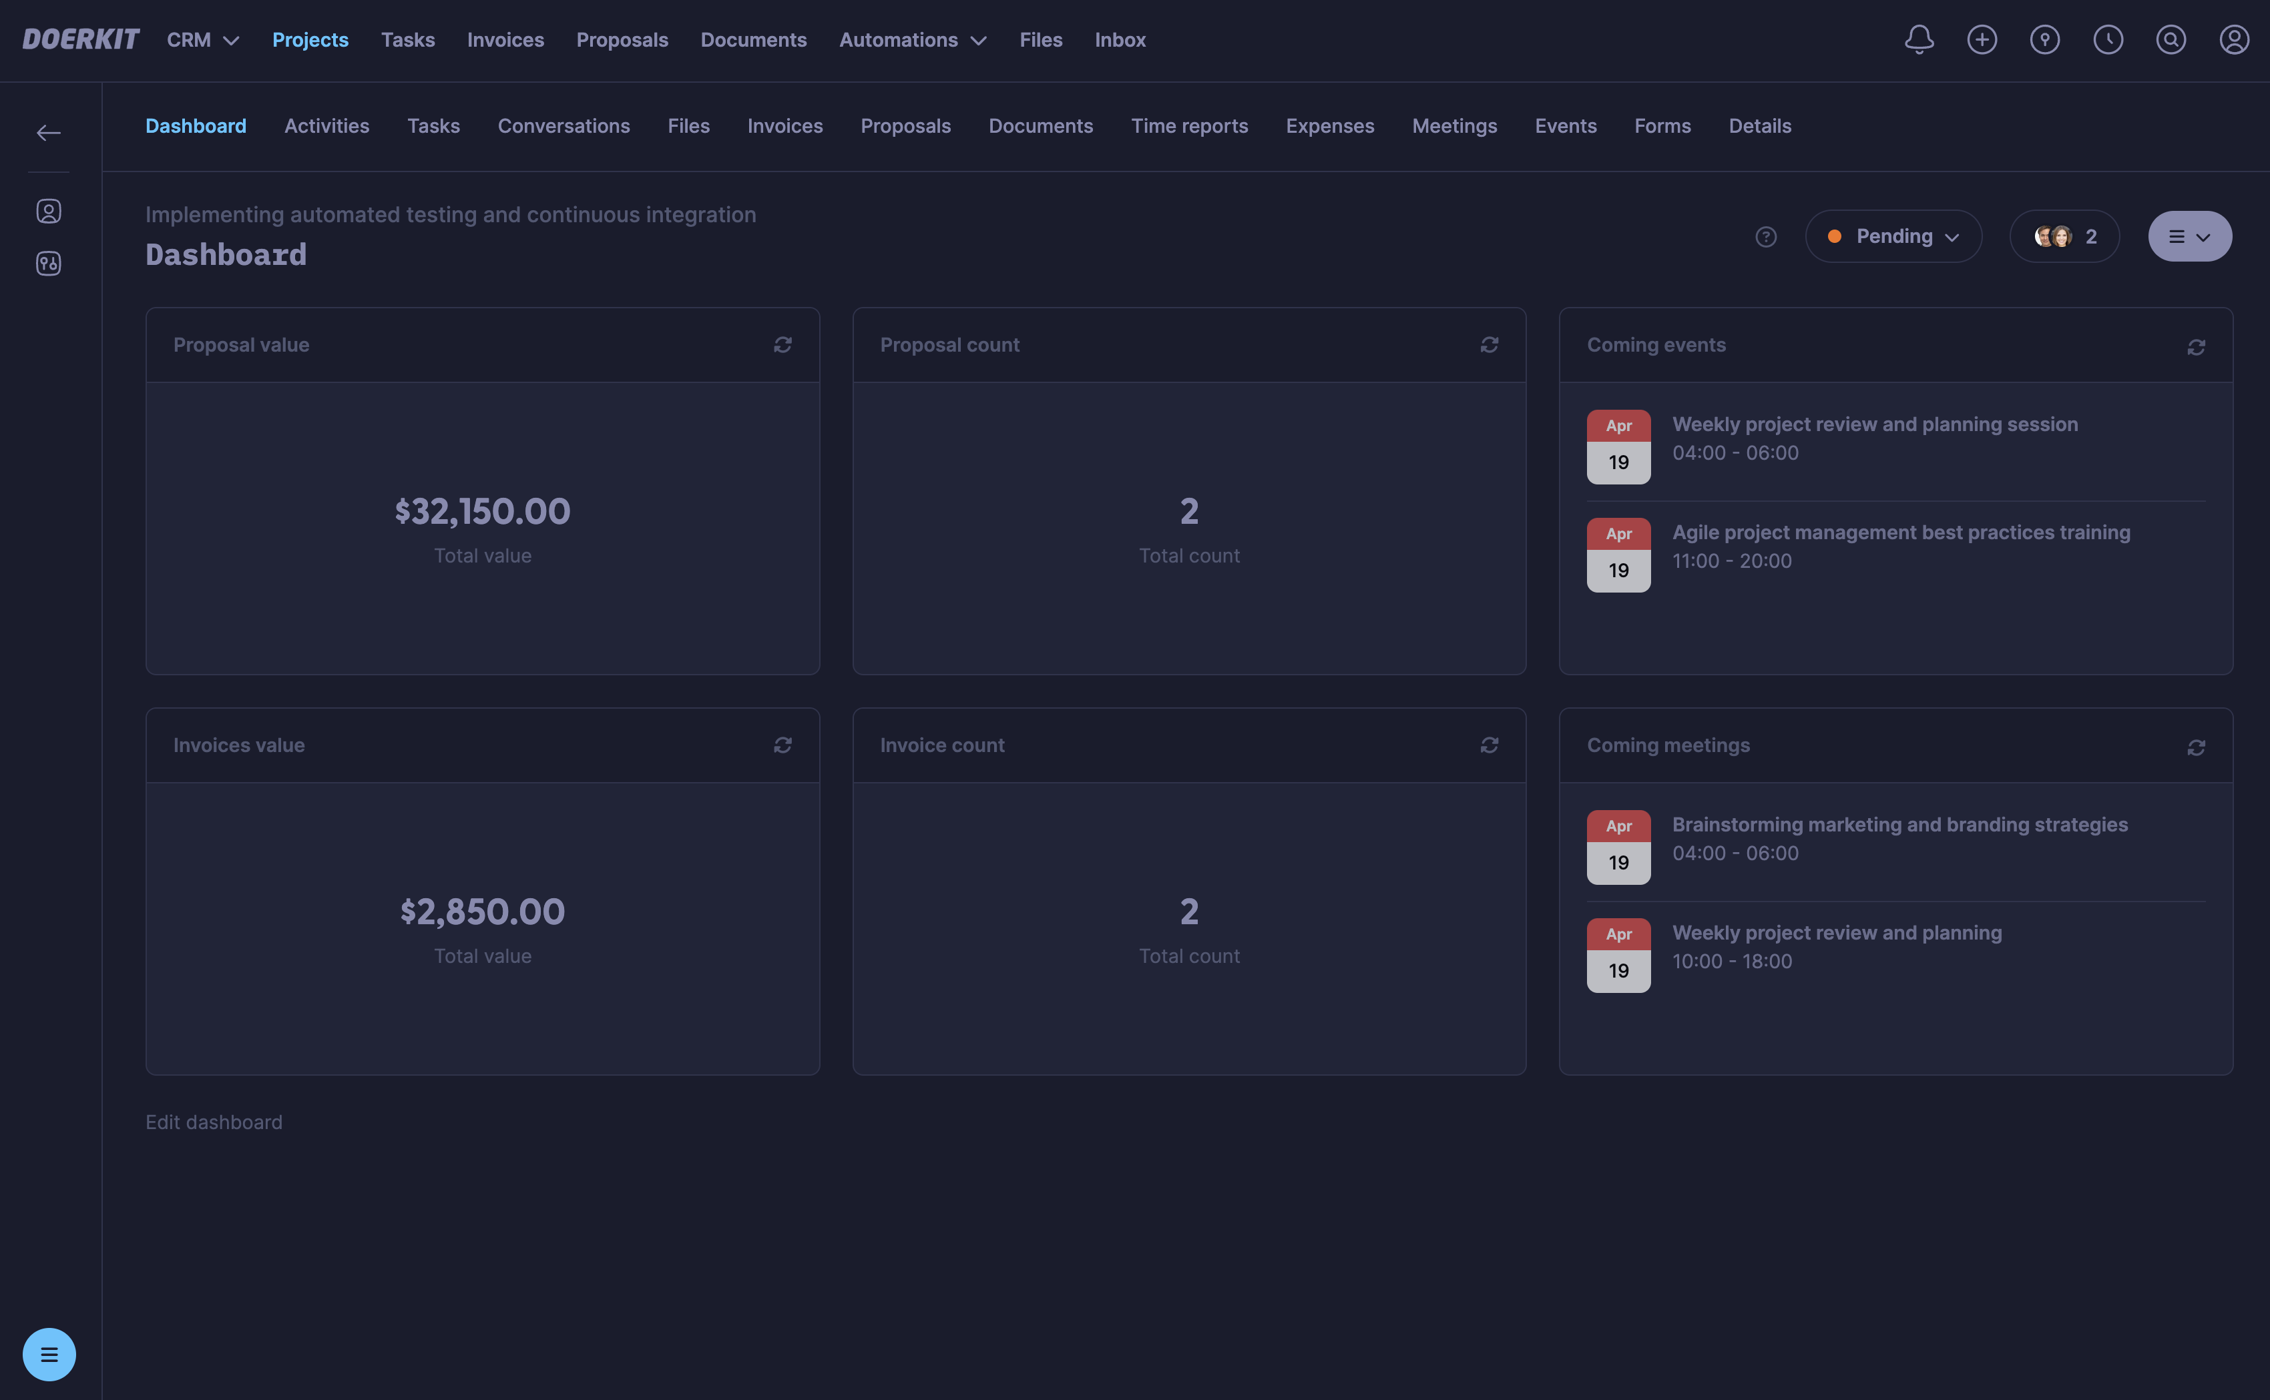
Task: Click the help question mark near Pending
Action: click(1766, 237)
